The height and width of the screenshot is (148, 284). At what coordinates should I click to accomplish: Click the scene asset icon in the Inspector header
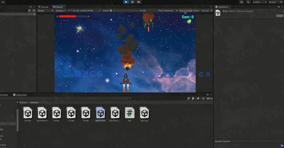pos(218,13)
